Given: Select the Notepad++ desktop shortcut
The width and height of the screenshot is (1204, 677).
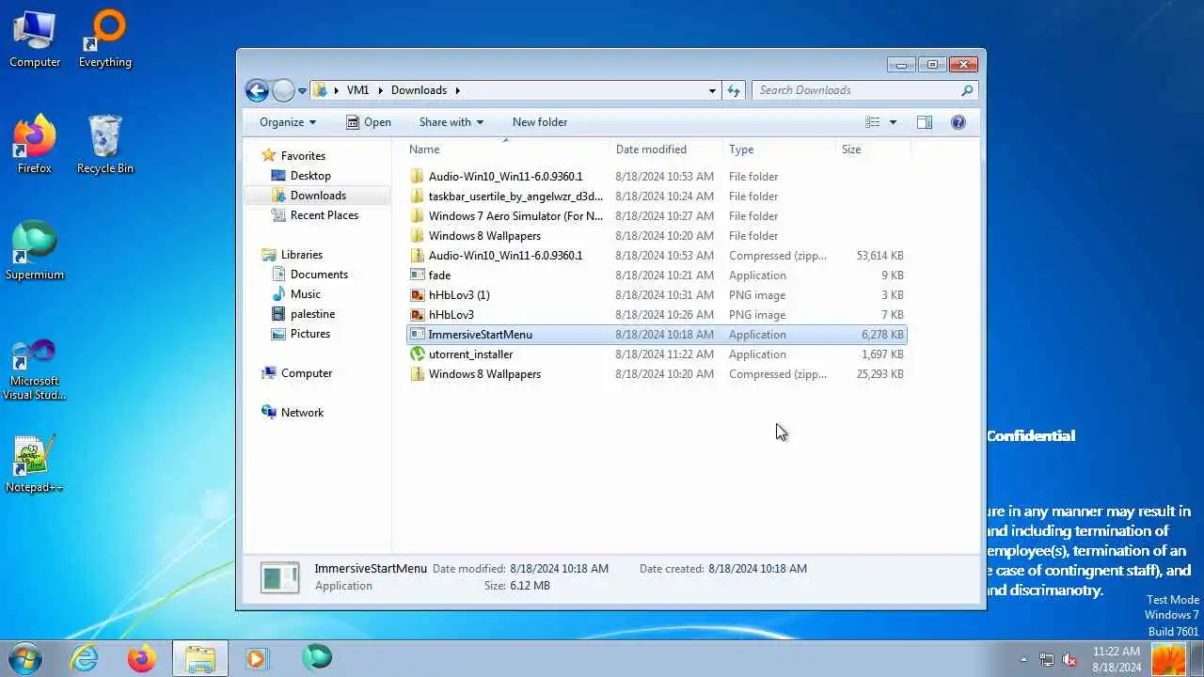Looking at the screenshot, I should click(35, 464).
